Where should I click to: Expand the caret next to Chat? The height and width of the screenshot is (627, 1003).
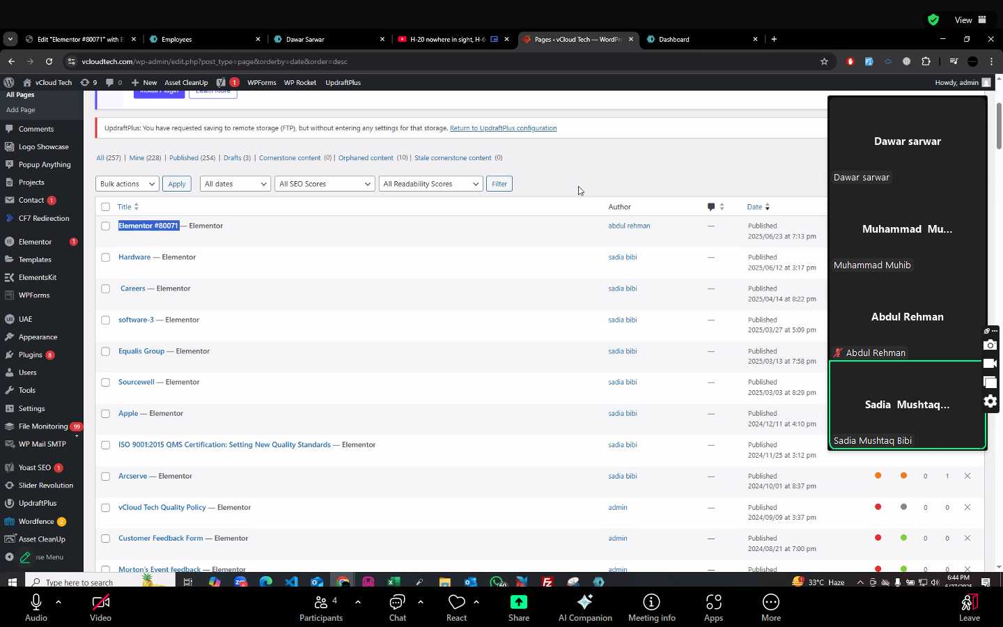[421, 601]
